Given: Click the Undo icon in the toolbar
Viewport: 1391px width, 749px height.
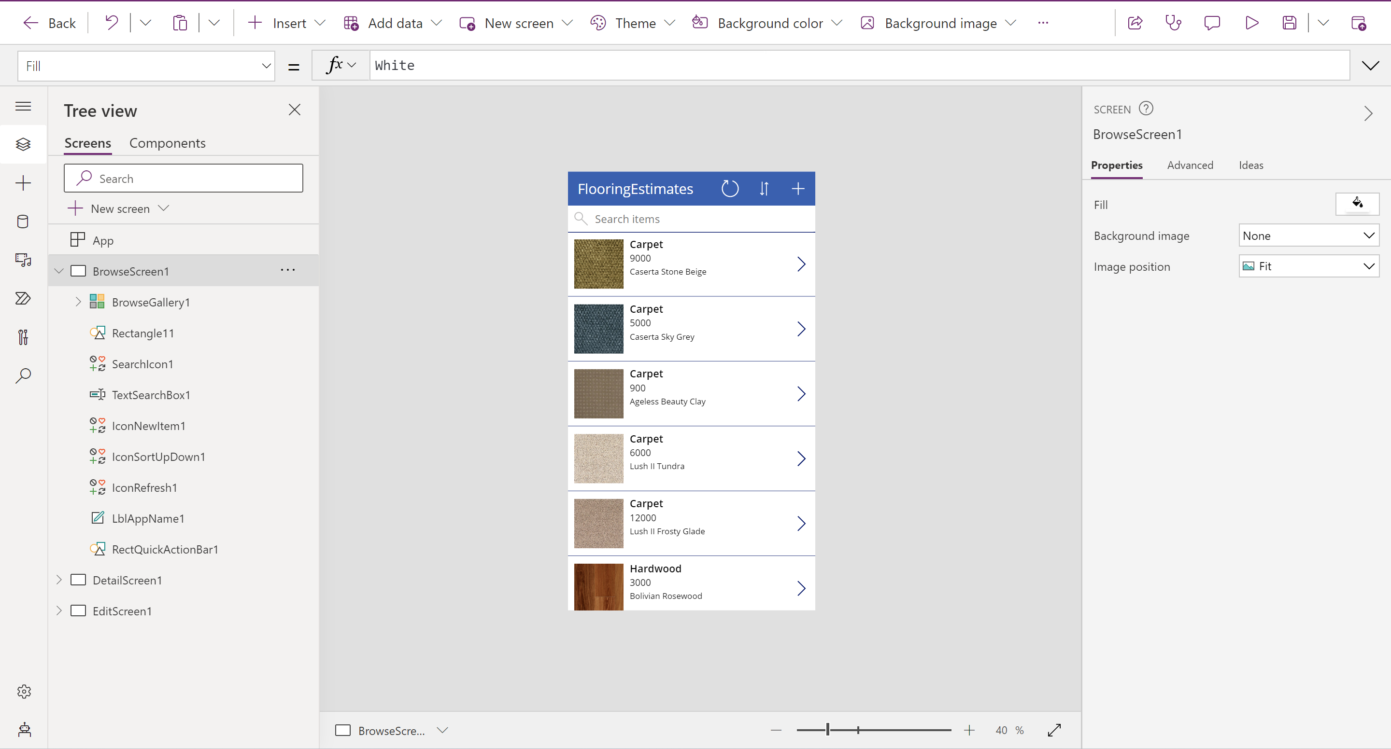Looking at the screenshot, I should point(111,23).
